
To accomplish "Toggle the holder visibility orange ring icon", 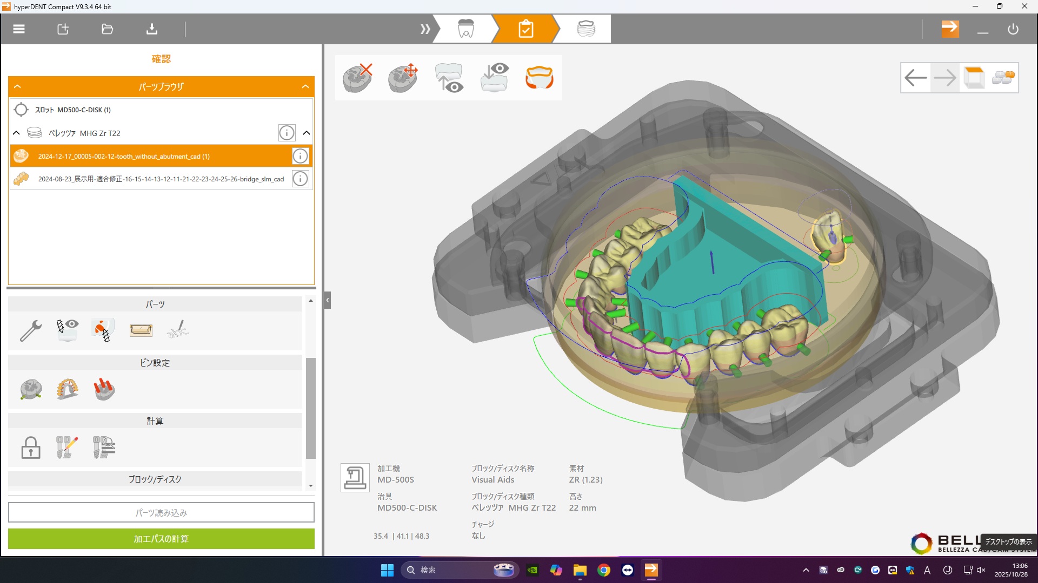I will tap(539, 78).
